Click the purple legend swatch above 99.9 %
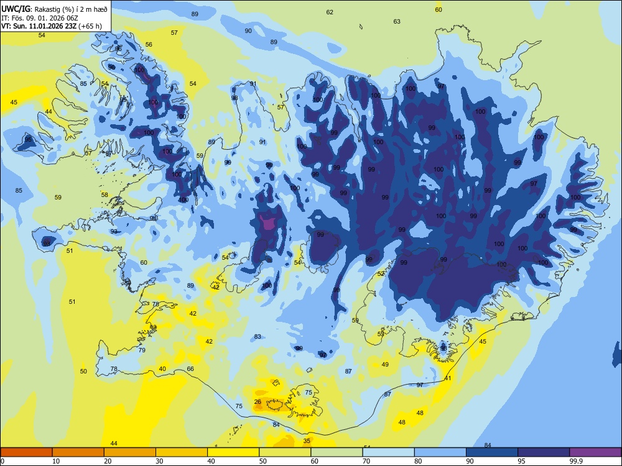Viewport: 622px width, 466px height. pyautogui.click(x=595, y=452)
